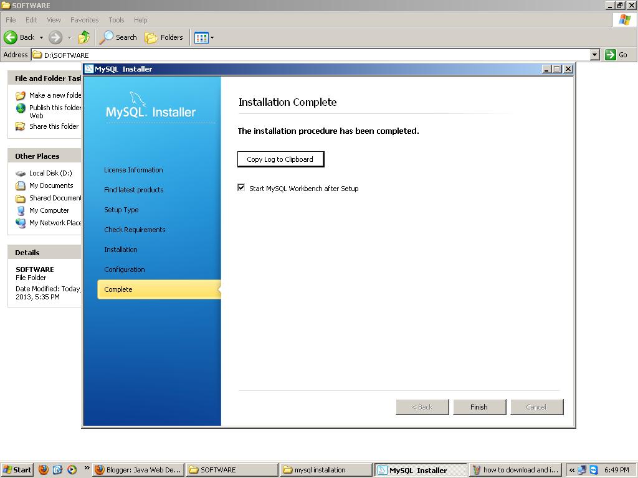Screen dimensions: 638x478
Task: Click the Folders toolbar icon
Action: [x=151, y=37]
